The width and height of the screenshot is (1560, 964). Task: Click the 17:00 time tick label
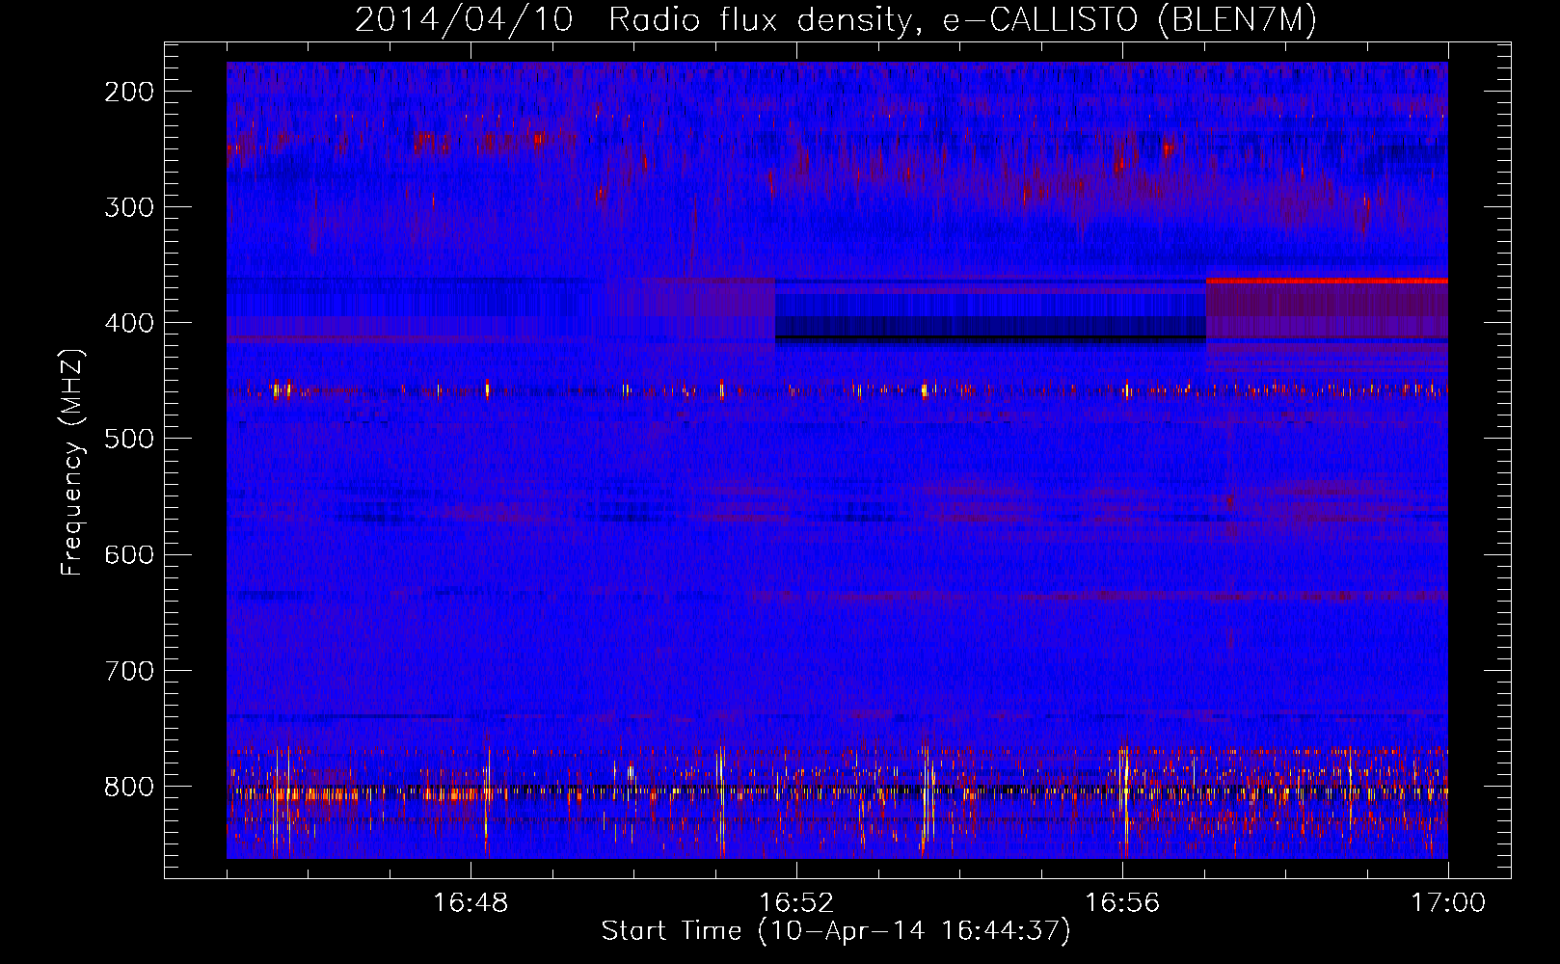tap(1448, 903)
